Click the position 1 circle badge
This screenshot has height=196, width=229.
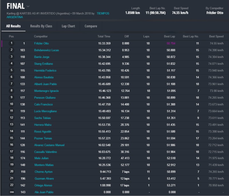[12, 43]
